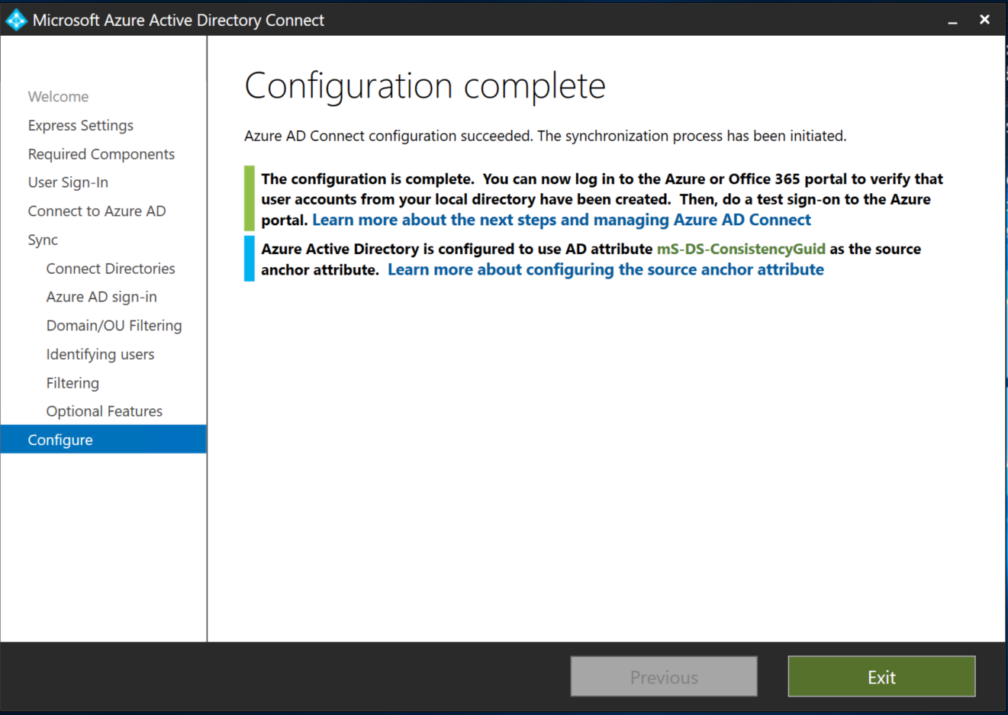Minimize the Azure AD Connect window
Screen dimensions: 1008x715
click(952, 21)
